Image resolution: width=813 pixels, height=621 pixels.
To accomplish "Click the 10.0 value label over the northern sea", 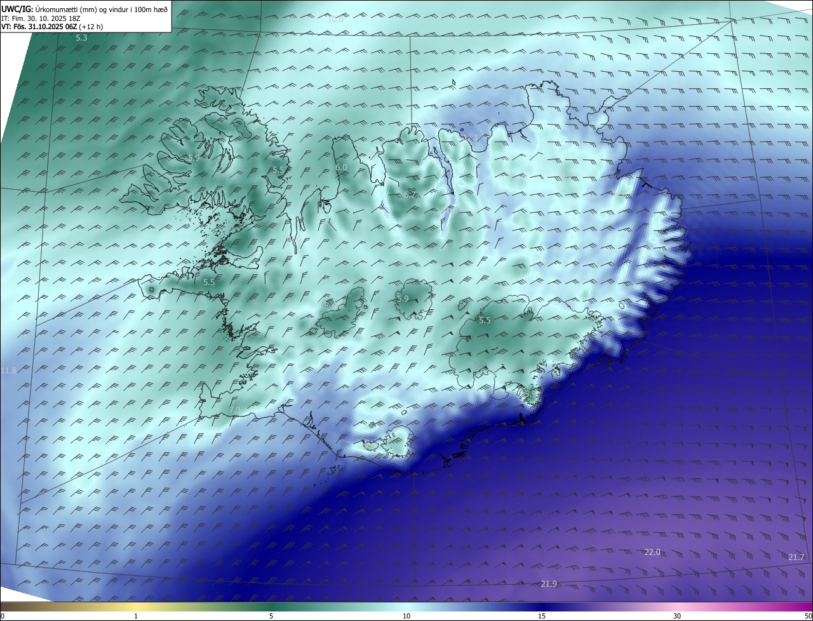I will [335, 19].
